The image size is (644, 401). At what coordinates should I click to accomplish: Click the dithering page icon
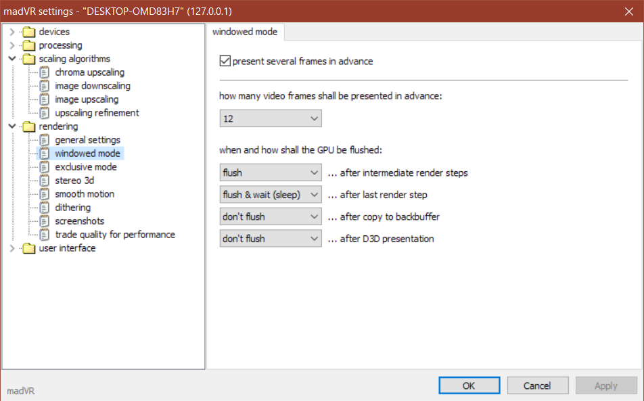pos(44,208)
